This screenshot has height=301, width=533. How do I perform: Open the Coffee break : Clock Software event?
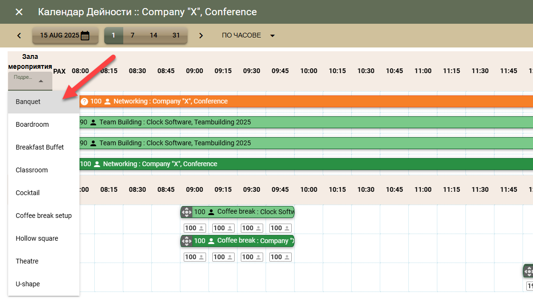[x=237, y=212]
